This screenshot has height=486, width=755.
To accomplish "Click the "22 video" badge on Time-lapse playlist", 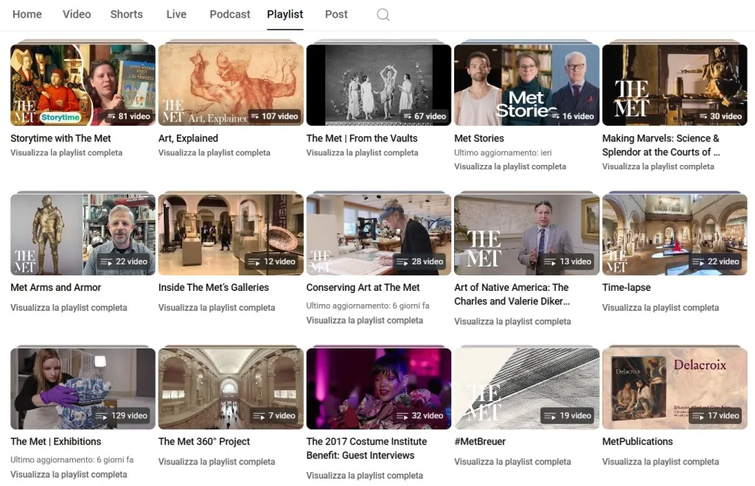I will coord(717,261).
